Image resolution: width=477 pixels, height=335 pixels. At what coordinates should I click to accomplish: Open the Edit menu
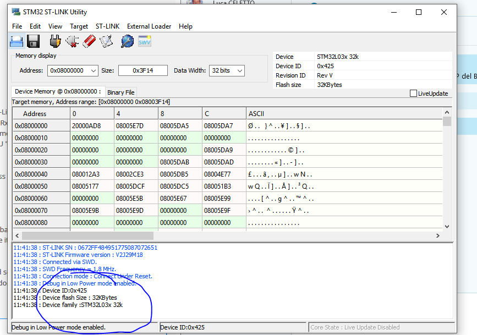pos(35,26)
